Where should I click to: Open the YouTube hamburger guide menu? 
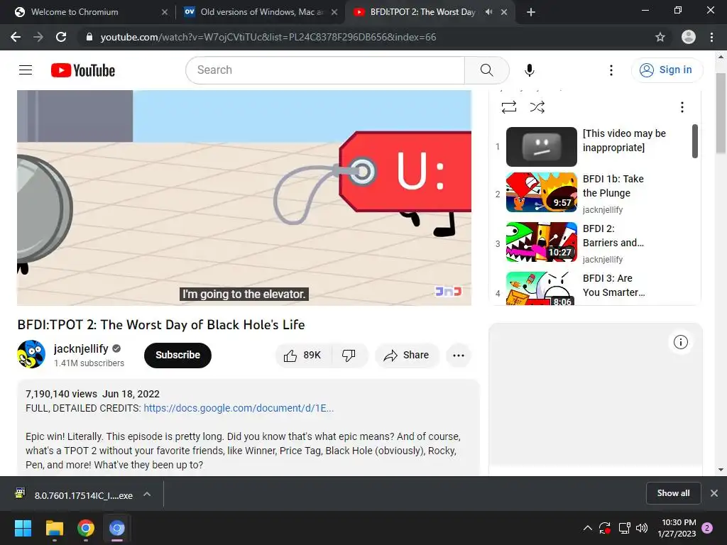pyautogui.click(x=26, y=70)
